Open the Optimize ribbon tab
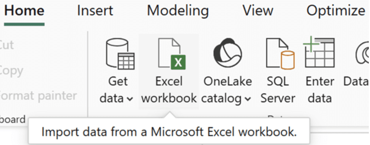Image resolution: width=370 pixels, height=145 pixels. [336, 11]
